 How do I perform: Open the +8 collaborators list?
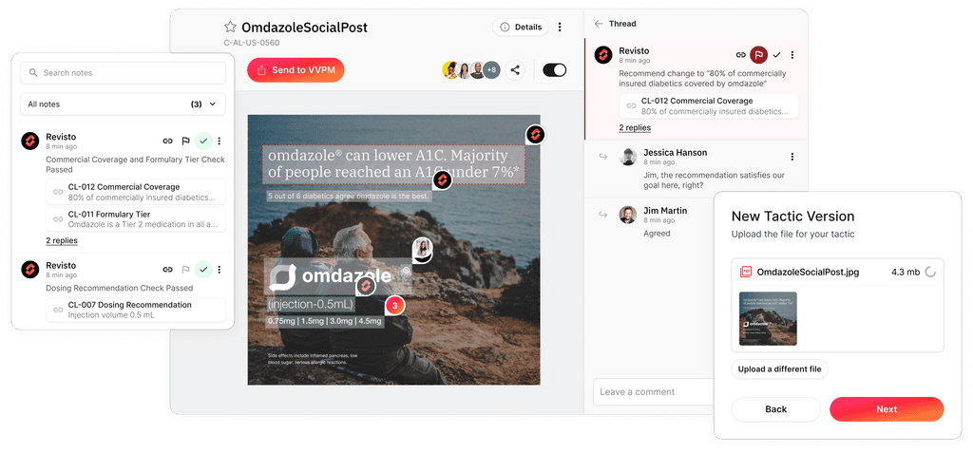point(491,69)
